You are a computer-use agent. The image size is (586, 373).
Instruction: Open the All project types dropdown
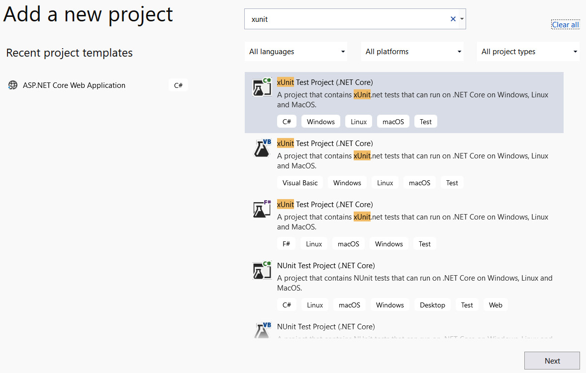pyautogui.click(x=528, y=51)
